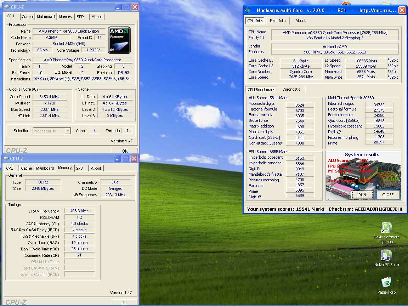Open Nokia PC Suite desktop shortcut
Image resolution: width=408 pixels, height=306 pixels.
coord(386,255)
